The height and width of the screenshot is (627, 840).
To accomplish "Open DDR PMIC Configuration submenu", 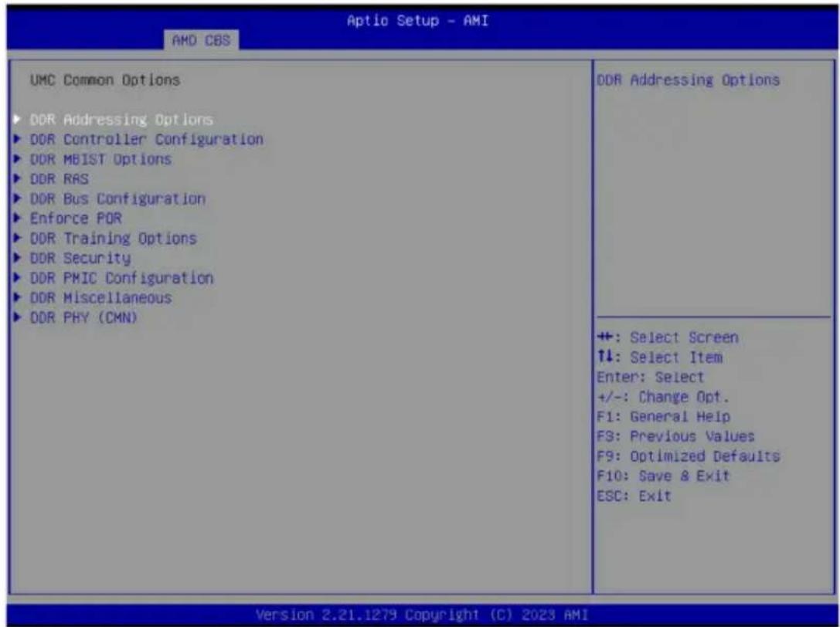I will [121, 278].
